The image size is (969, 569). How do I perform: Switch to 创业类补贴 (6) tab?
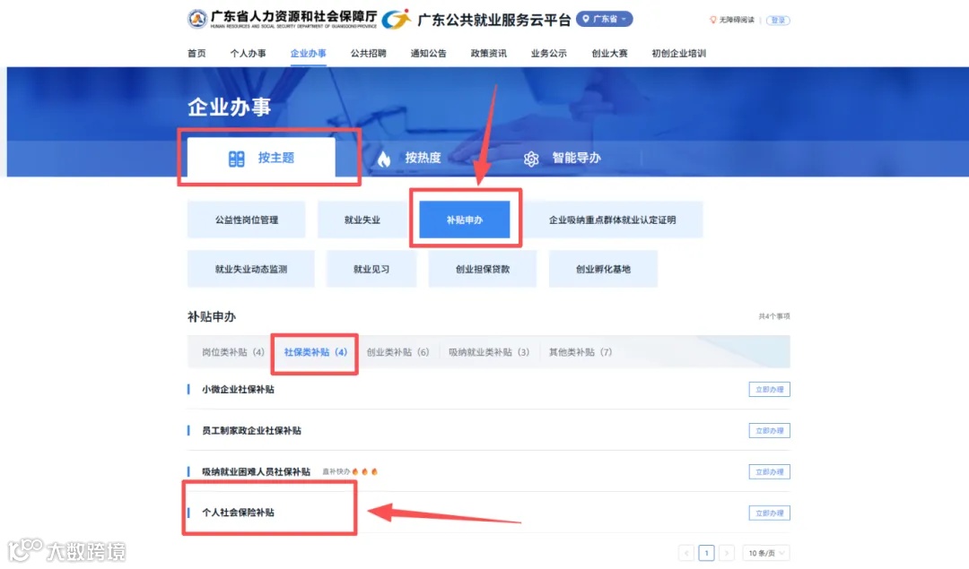point(397,352)
